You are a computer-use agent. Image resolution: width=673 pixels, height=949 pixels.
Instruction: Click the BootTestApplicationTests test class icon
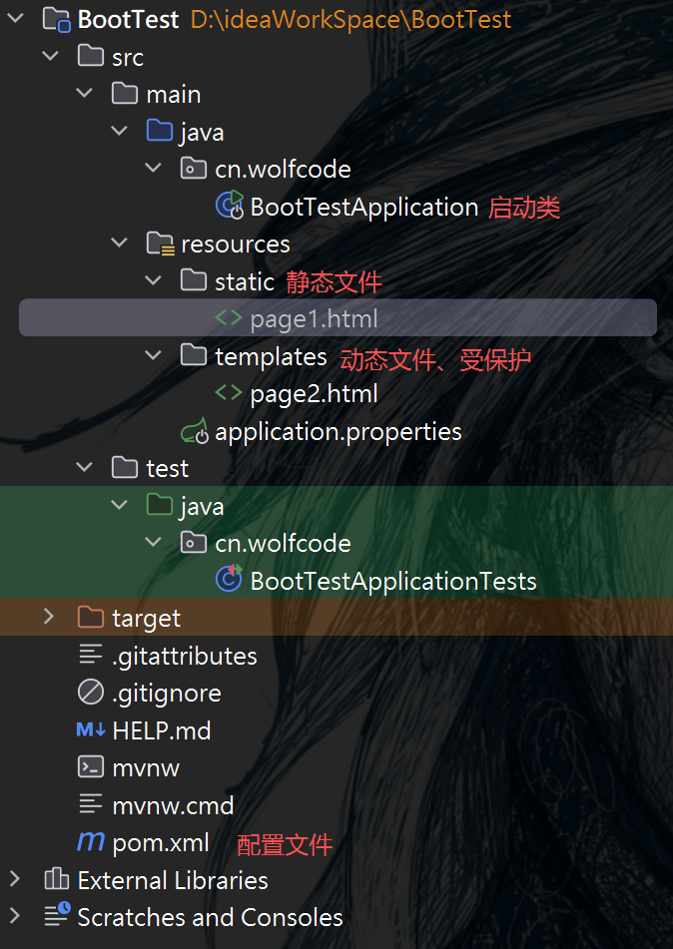[x=229, y=579]
